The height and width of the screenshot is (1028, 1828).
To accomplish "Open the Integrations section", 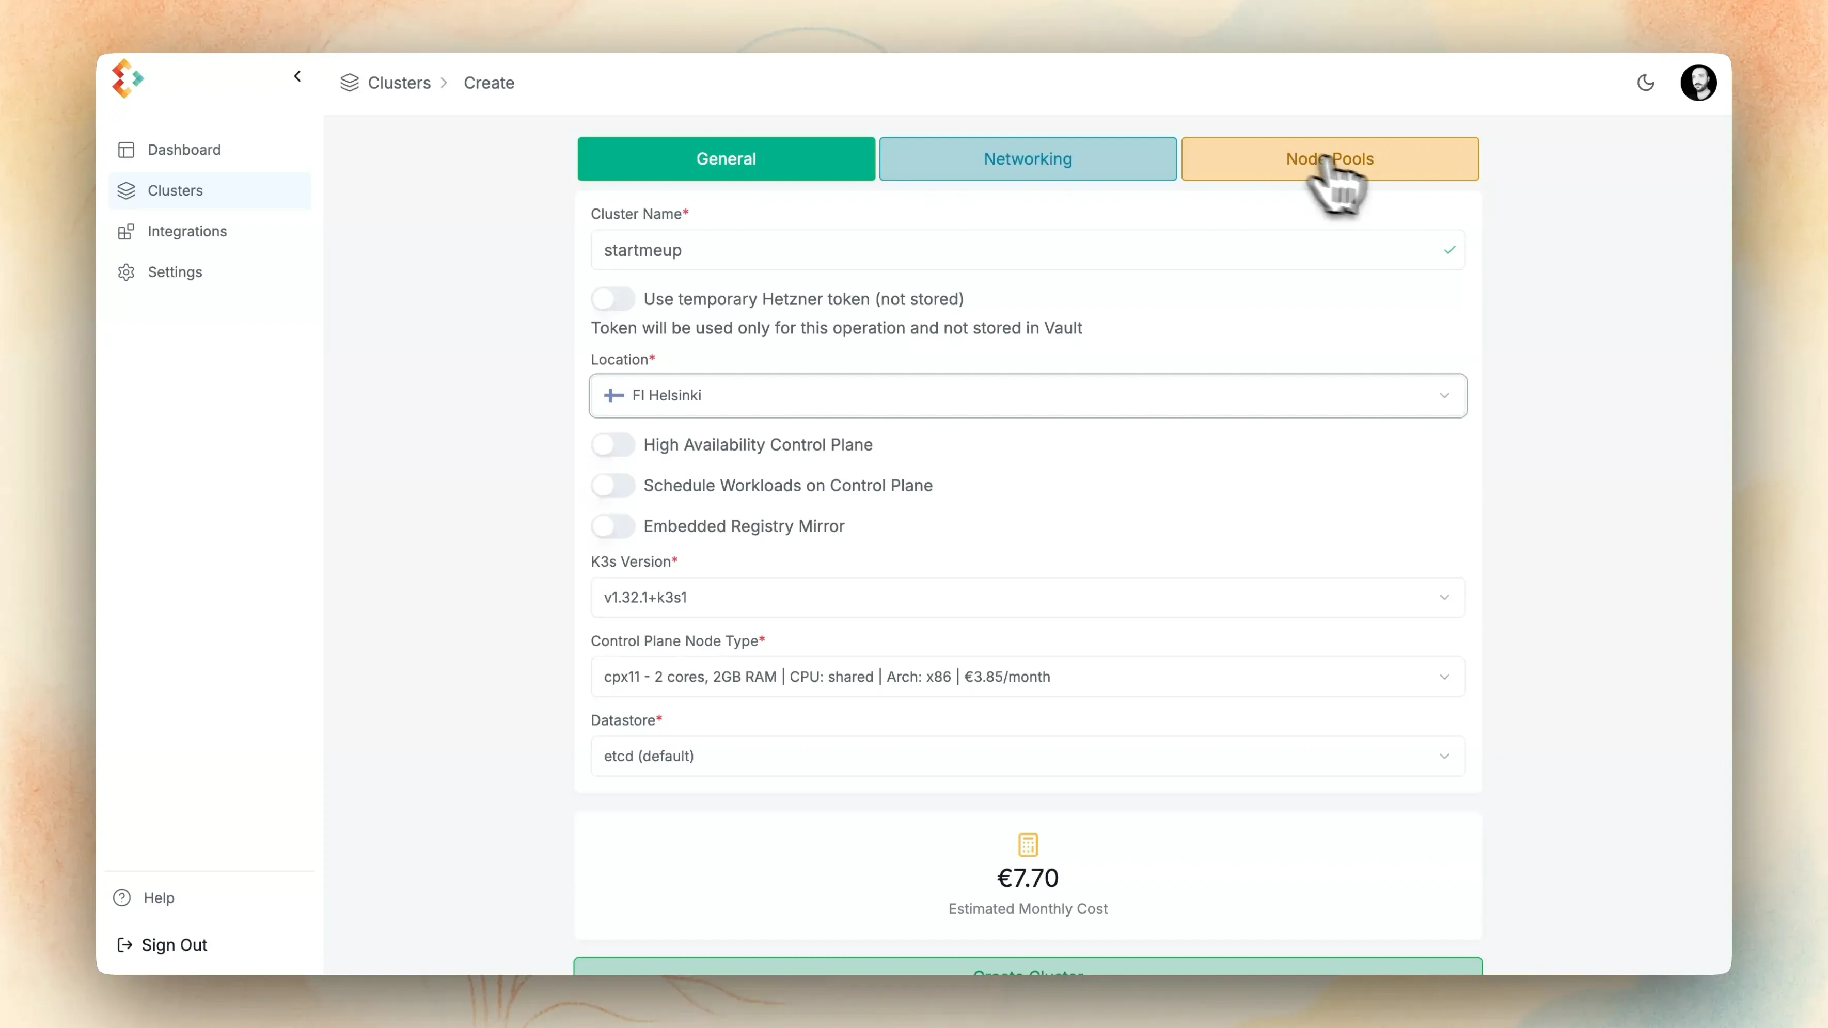I will coord(186,230).
